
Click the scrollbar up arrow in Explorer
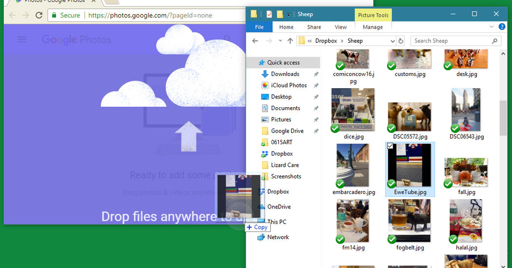click(x=503, y=54)
